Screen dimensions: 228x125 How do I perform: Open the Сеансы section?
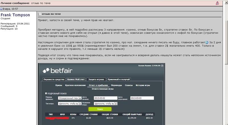click(x=129, y=85)
